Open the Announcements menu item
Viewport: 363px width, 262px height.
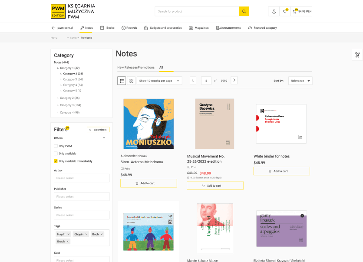click(228, 28)
